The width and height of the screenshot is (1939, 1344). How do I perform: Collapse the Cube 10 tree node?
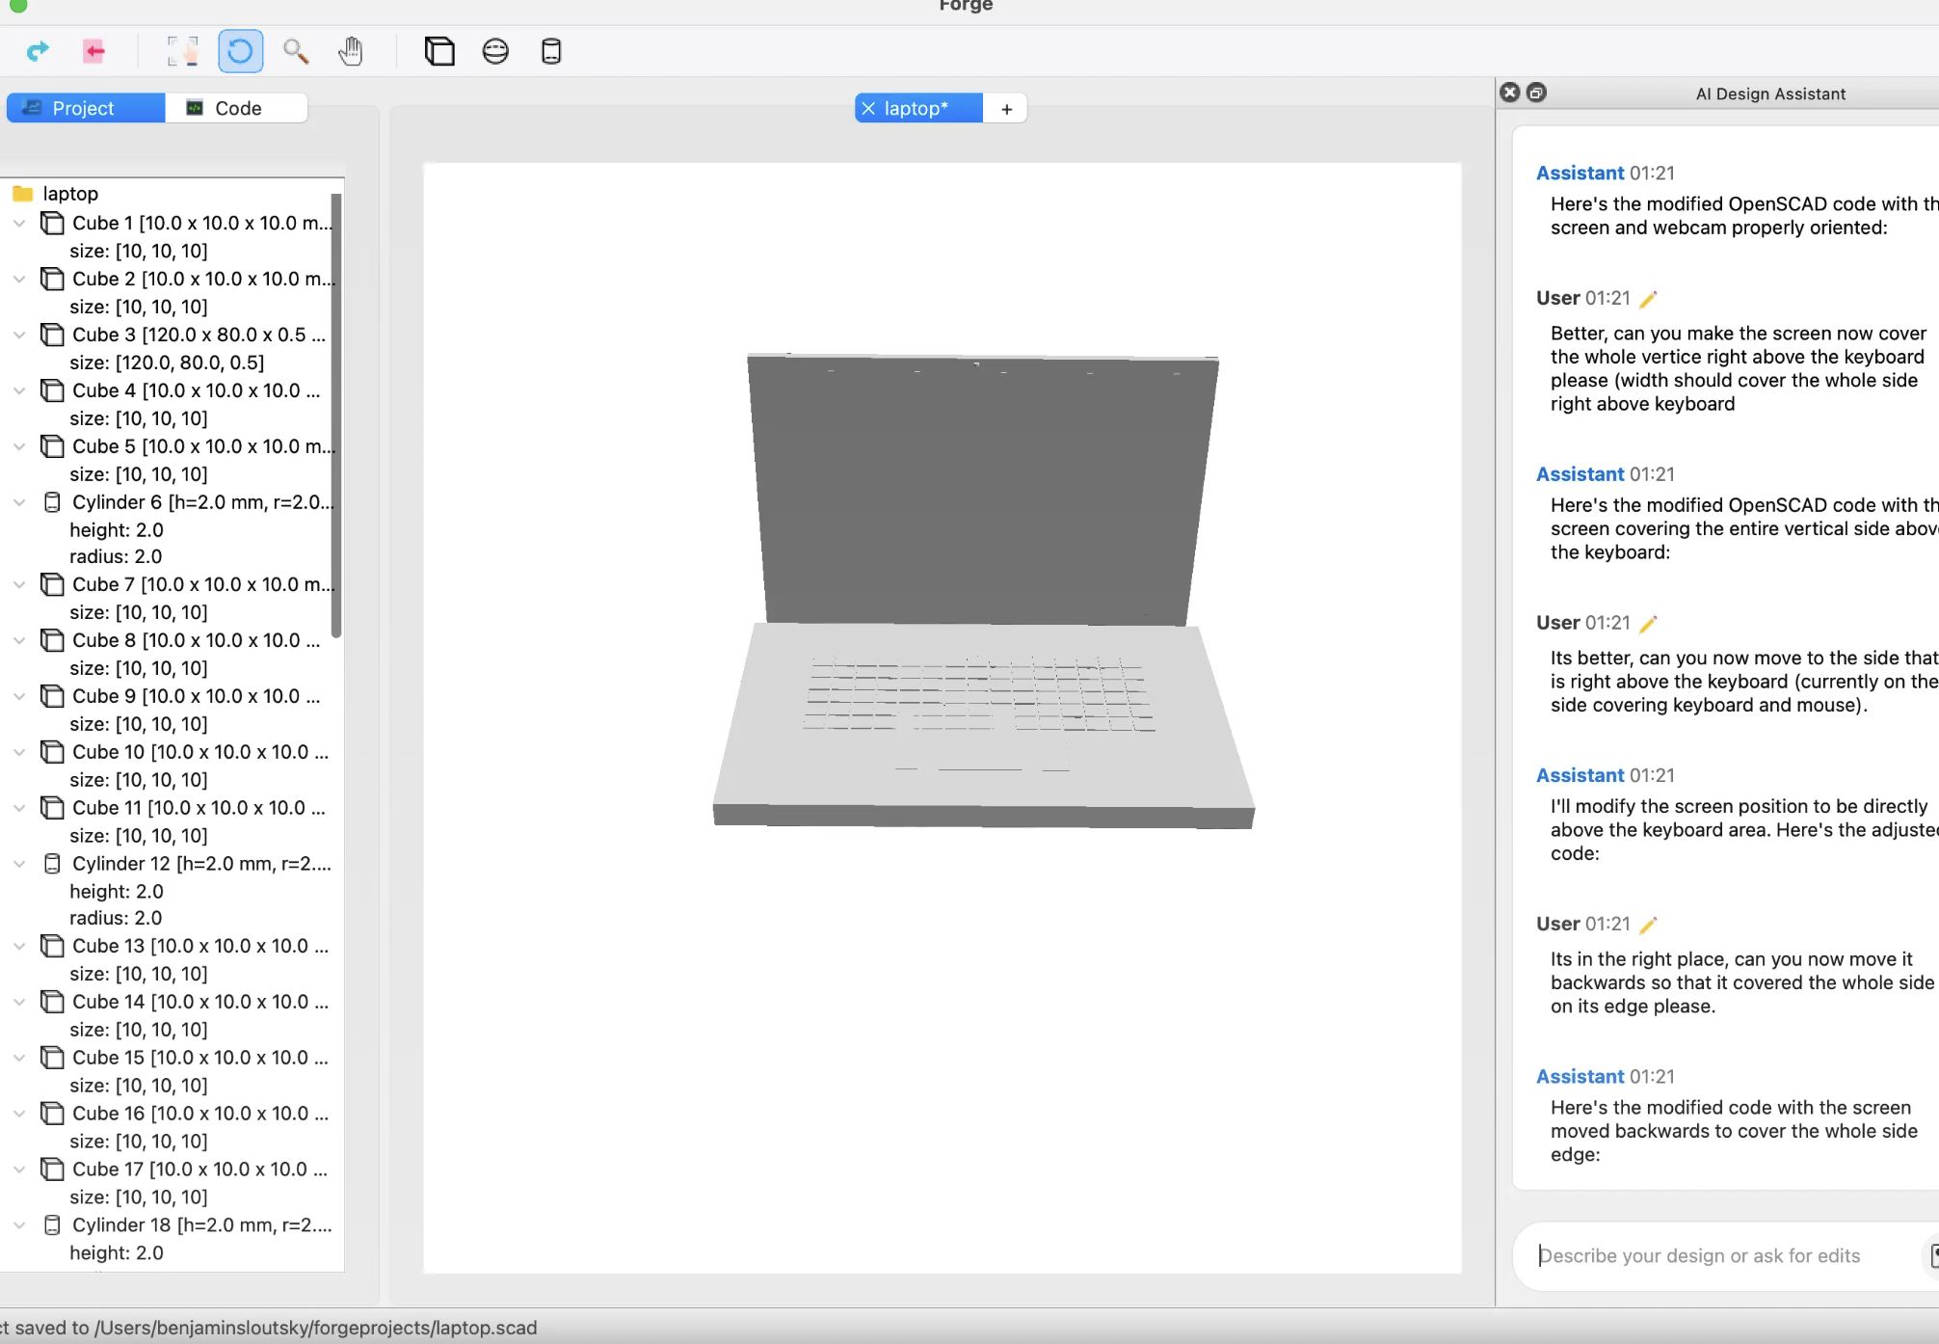tap(19, 752)
